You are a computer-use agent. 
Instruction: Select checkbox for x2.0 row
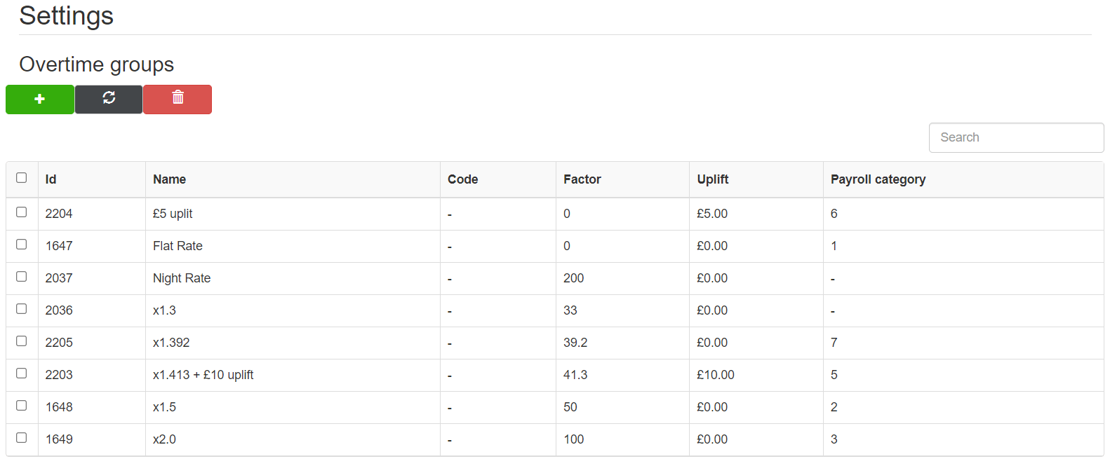(22, 438)
